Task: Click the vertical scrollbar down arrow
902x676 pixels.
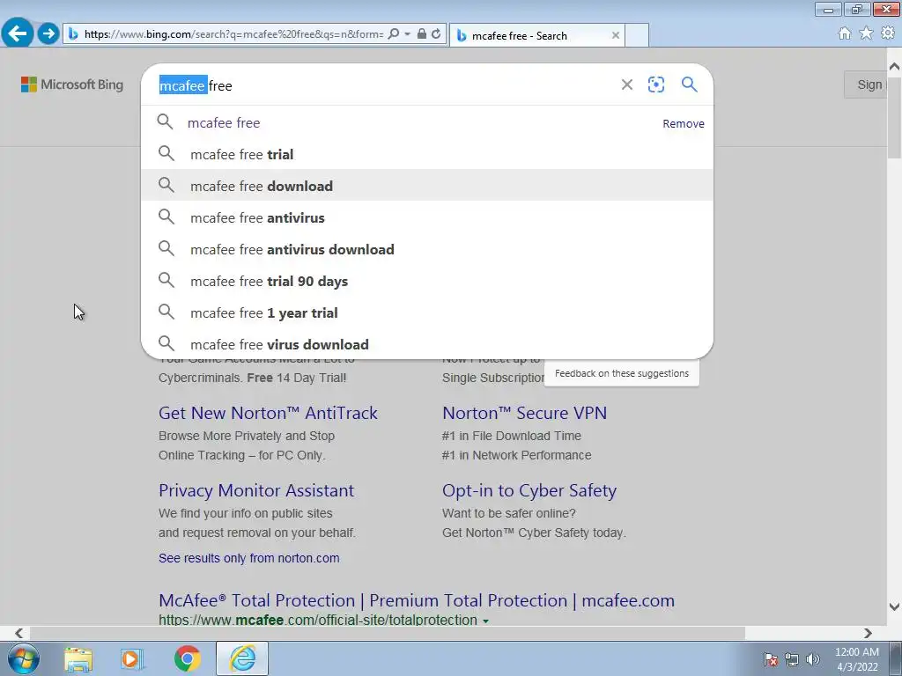Action: click(x=894, y=606)
